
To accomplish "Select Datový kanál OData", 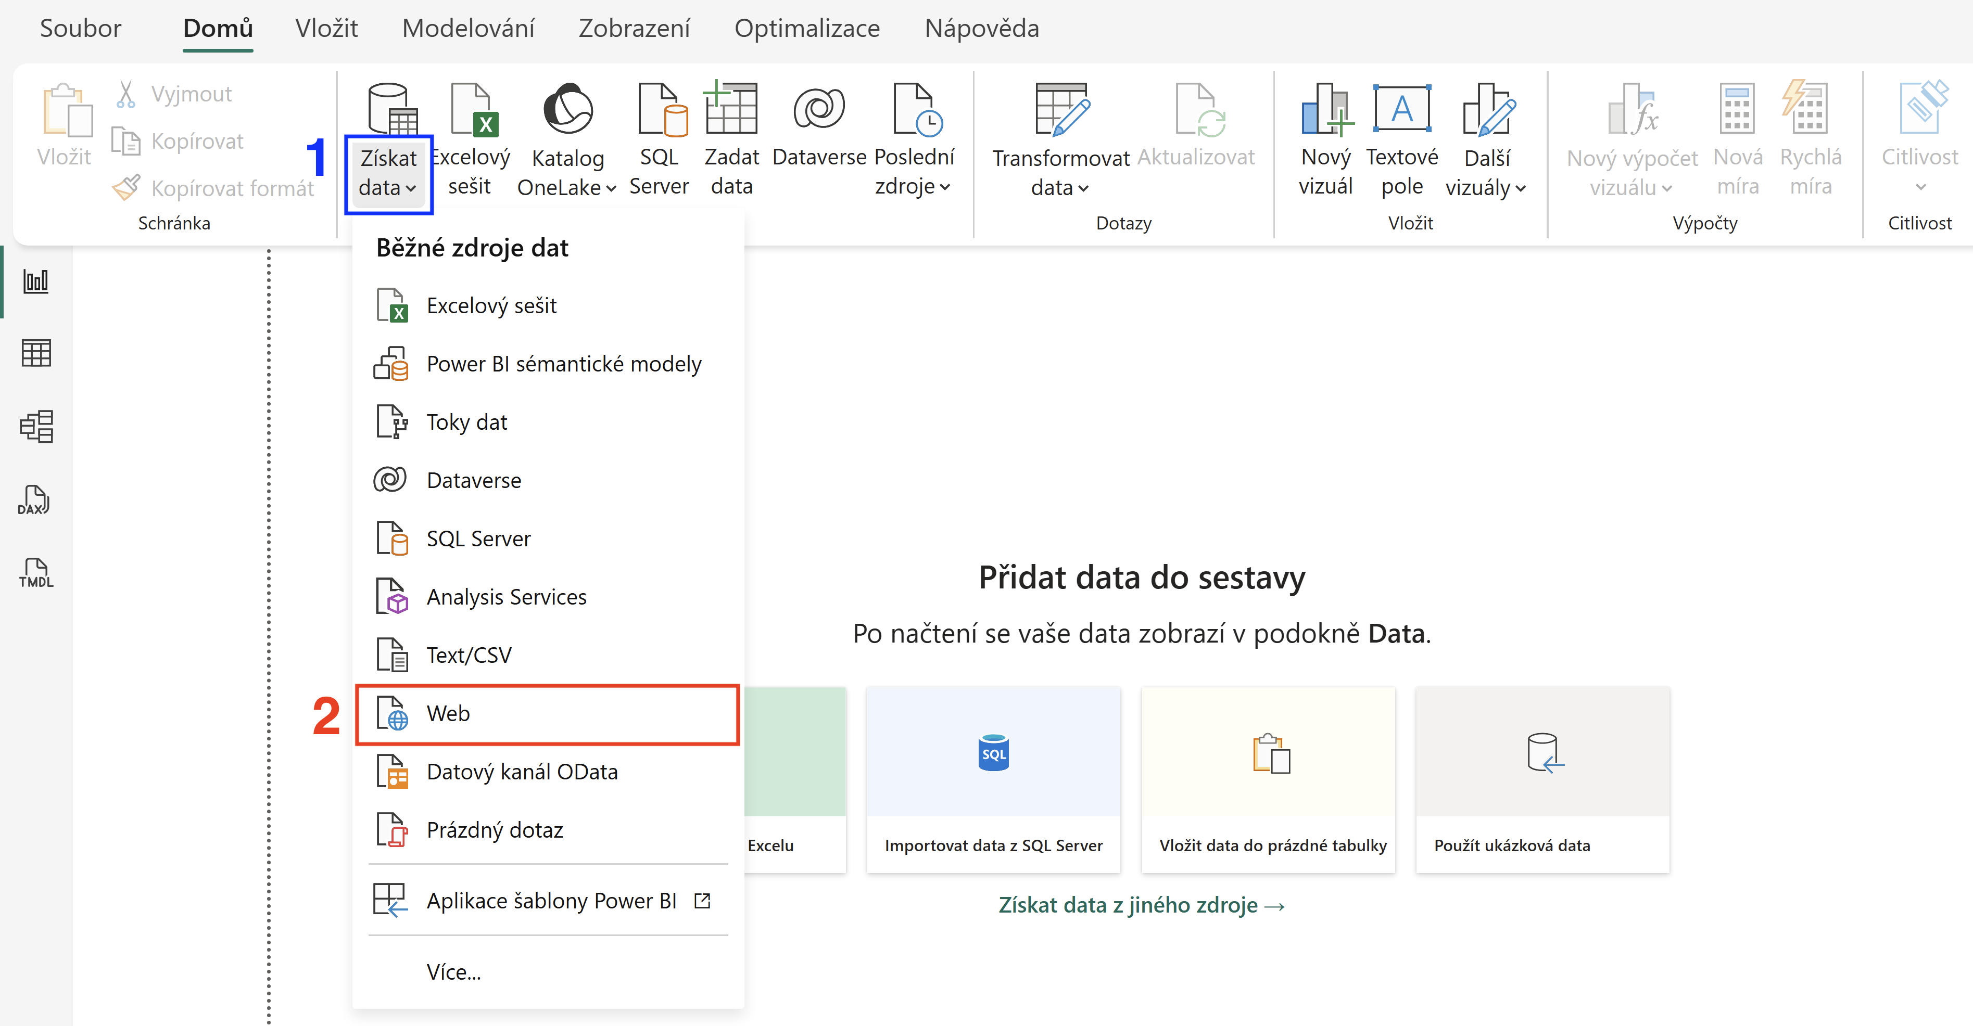I will (x=548, y=772).
